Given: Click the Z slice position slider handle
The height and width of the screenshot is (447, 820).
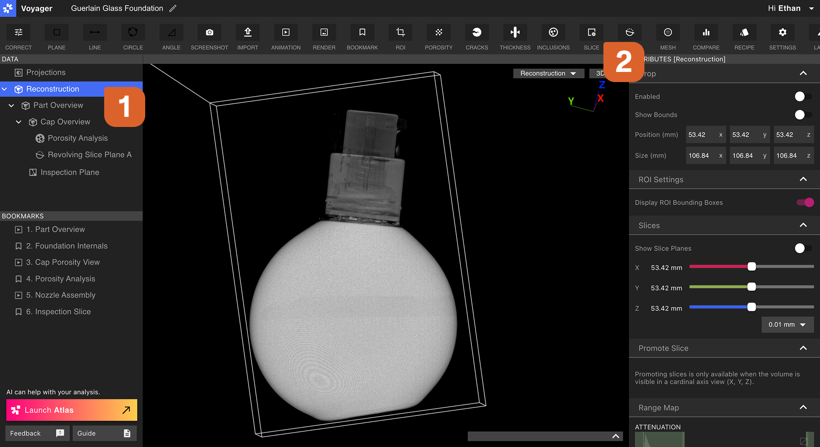Looking at the screenshot, I should point(752,307).
